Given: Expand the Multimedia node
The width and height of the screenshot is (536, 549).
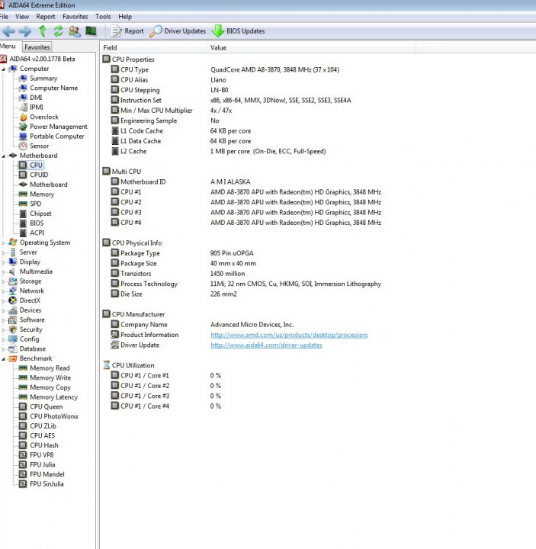Looking at the screenshot, I should (x=4, y=271).
